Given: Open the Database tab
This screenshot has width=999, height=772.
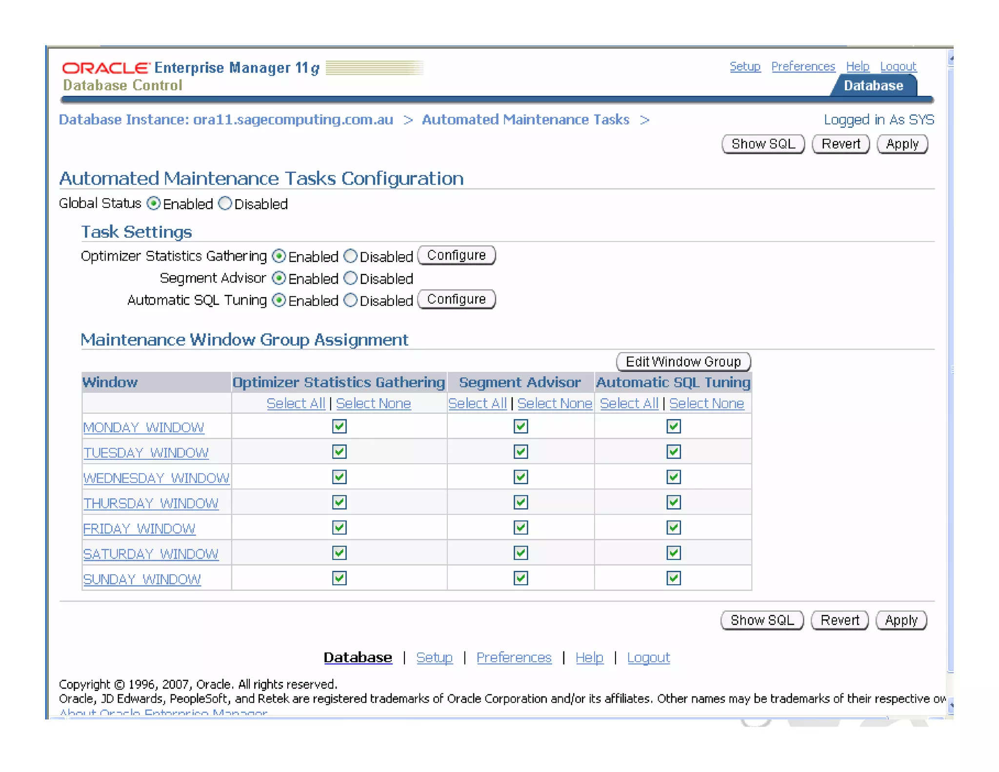Looking at the screenshot, I should [873, 85].
